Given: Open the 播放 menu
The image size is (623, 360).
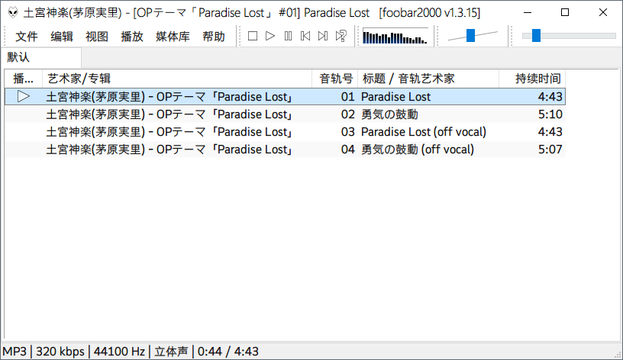Looking at the screenshot, I should pyautogui.click(x=131, y=37).
